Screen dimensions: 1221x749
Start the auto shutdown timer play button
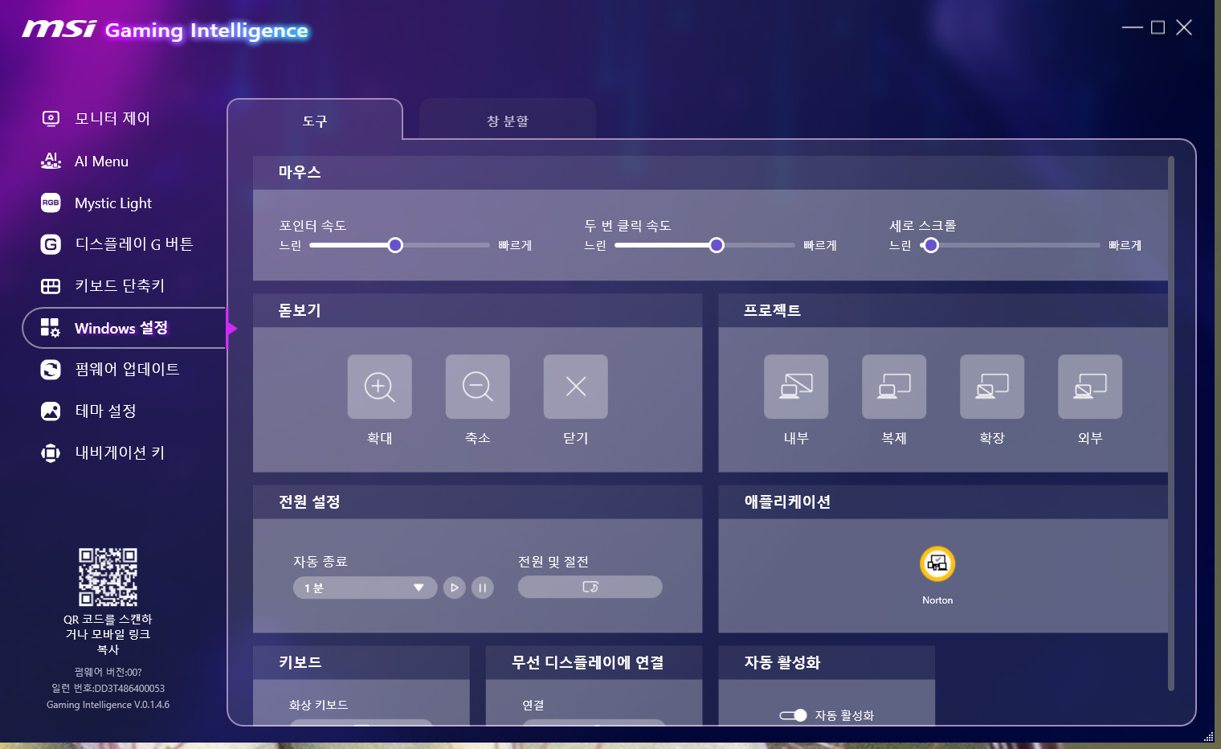point(454,587)
